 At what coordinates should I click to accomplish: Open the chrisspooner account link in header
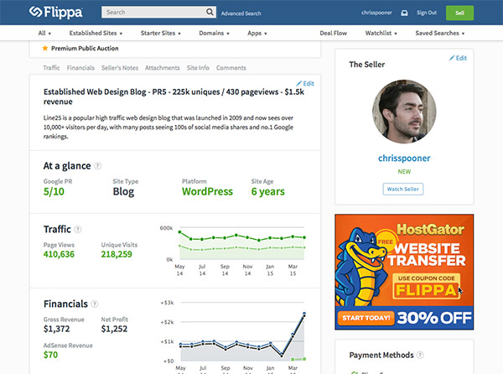tap(376, 13)
